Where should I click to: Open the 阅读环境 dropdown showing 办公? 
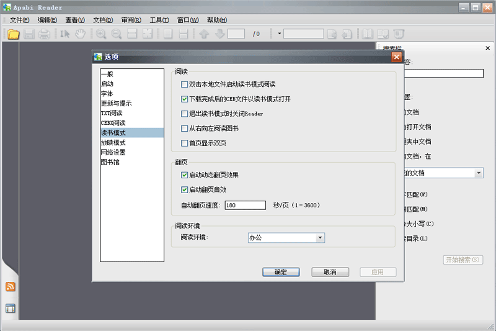point(286,238)
